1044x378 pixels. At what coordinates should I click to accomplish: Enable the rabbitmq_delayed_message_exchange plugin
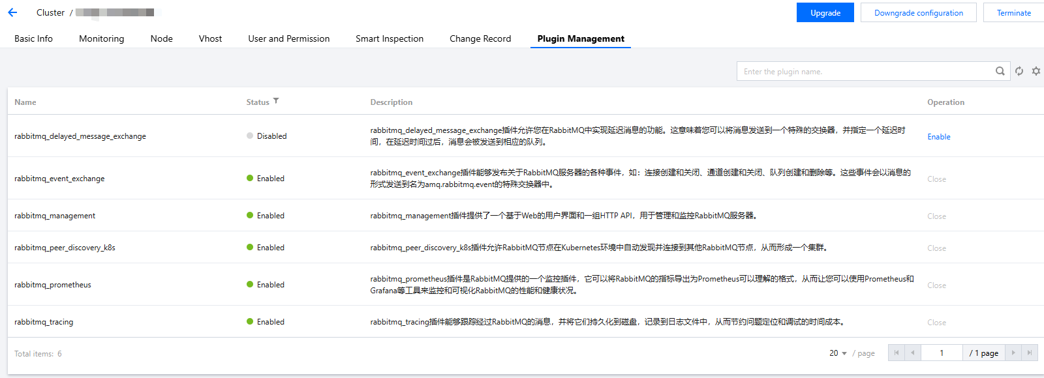click(x=939, y=137)
